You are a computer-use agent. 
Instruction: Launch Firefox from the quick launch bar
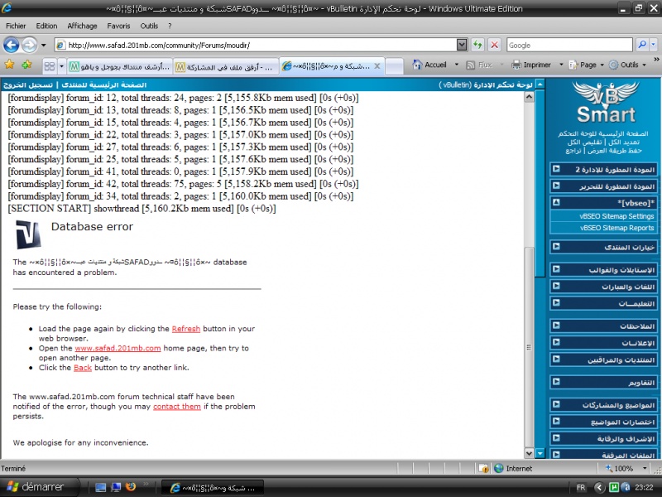point(130,487)
